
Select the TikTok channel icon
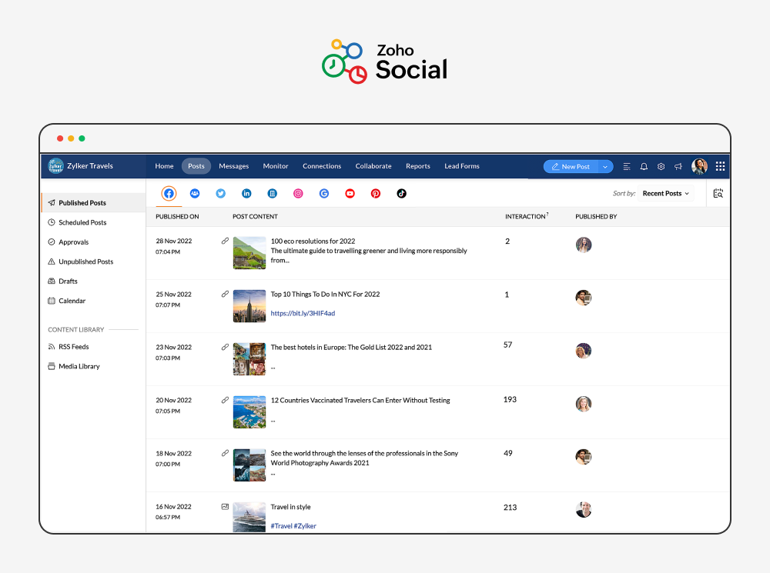402,193
